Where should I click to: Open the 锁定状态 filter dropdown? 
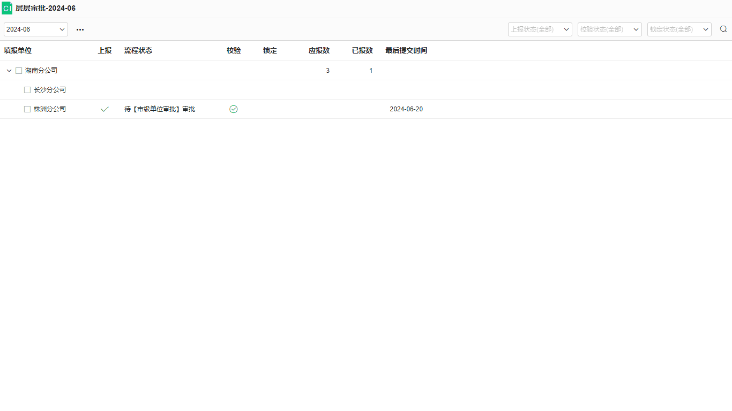coord(679,29)
